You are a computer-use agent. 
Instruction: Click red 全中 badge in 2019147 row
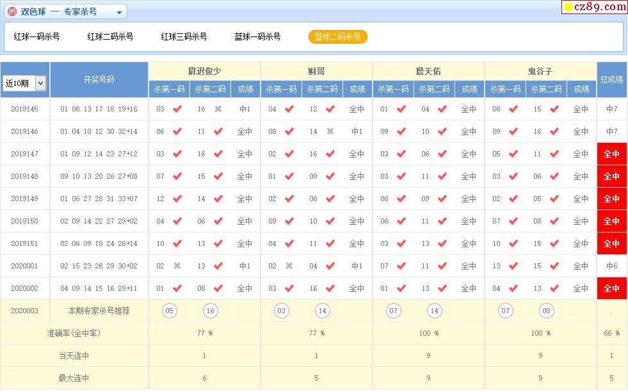coord(611,154)
